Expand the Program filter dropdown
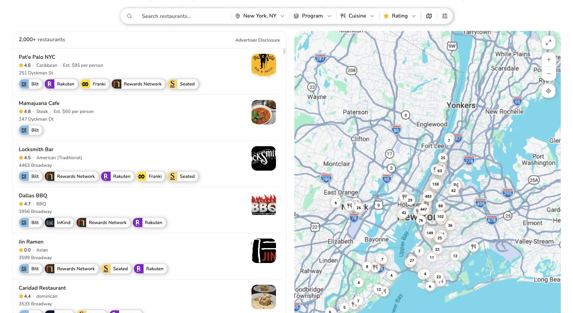The image size is (573, 313). coord(312,16)
